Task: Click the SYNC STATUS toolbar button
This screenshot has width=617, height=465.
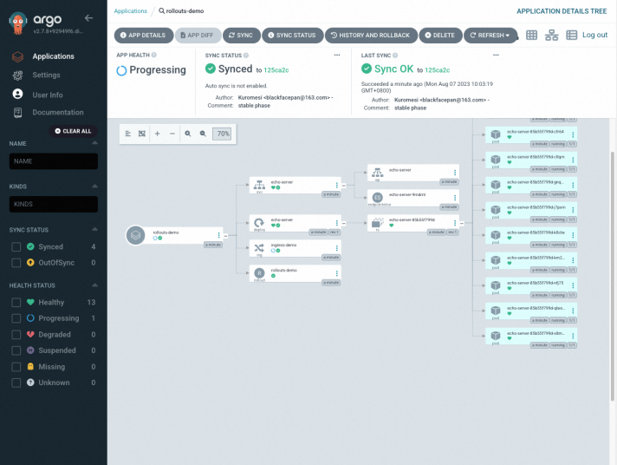Action: [292, 35]
